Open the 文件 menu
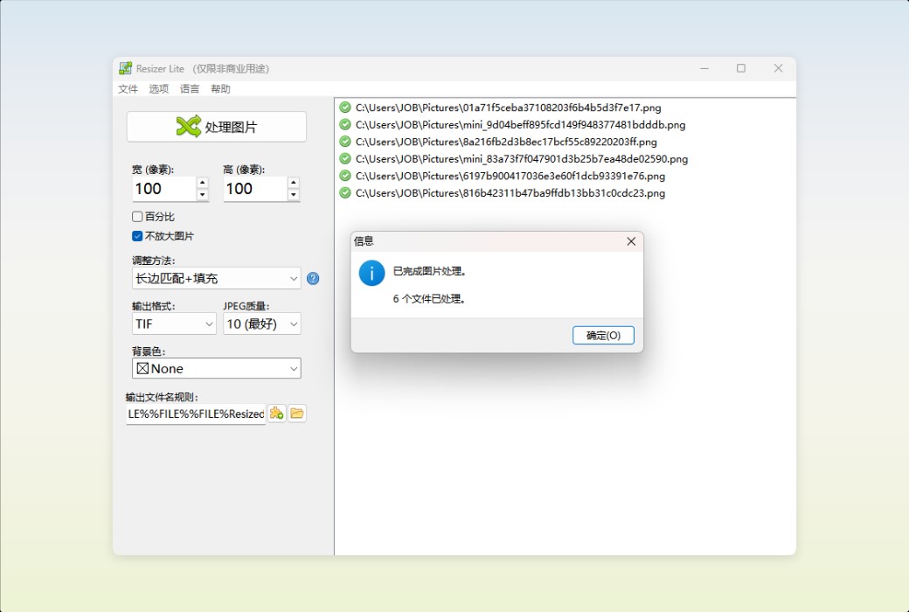Screen dimensions: 909x612 point(128,88)
